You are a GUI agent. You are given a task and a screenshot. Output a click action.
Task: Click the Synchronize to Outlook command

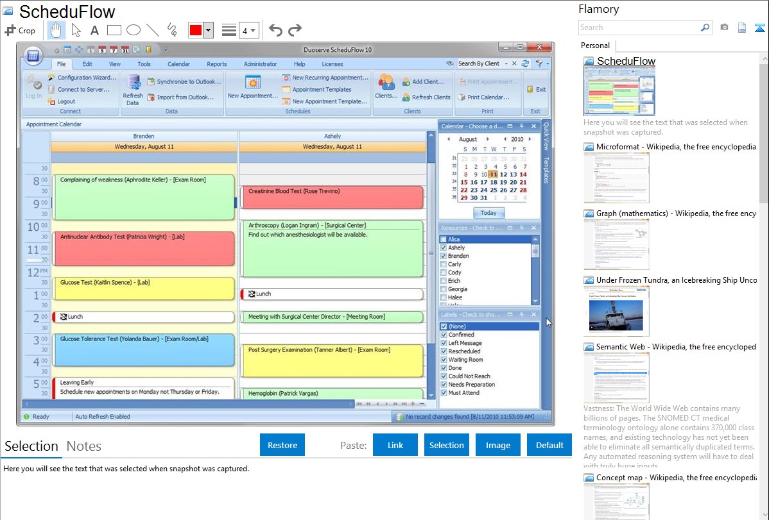pos(184,82)
